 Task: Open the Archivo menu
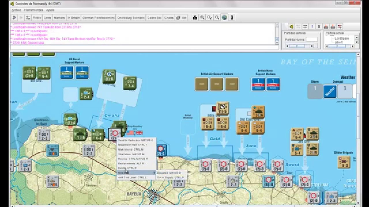coord(16,10)
